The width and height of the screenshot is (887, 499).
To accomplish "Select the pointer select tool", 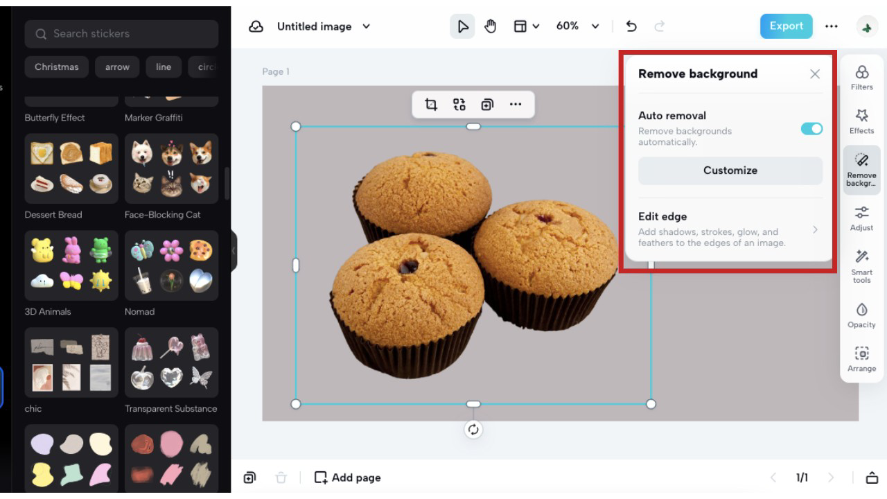I will pos(463,26).
